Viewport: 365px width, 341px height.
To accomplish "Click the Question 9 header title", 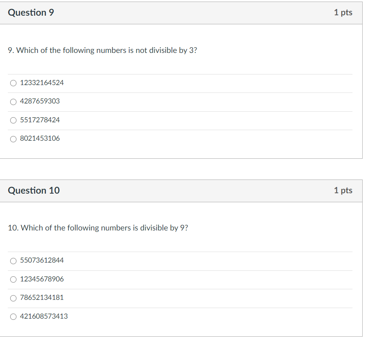I will click(32, 12).
